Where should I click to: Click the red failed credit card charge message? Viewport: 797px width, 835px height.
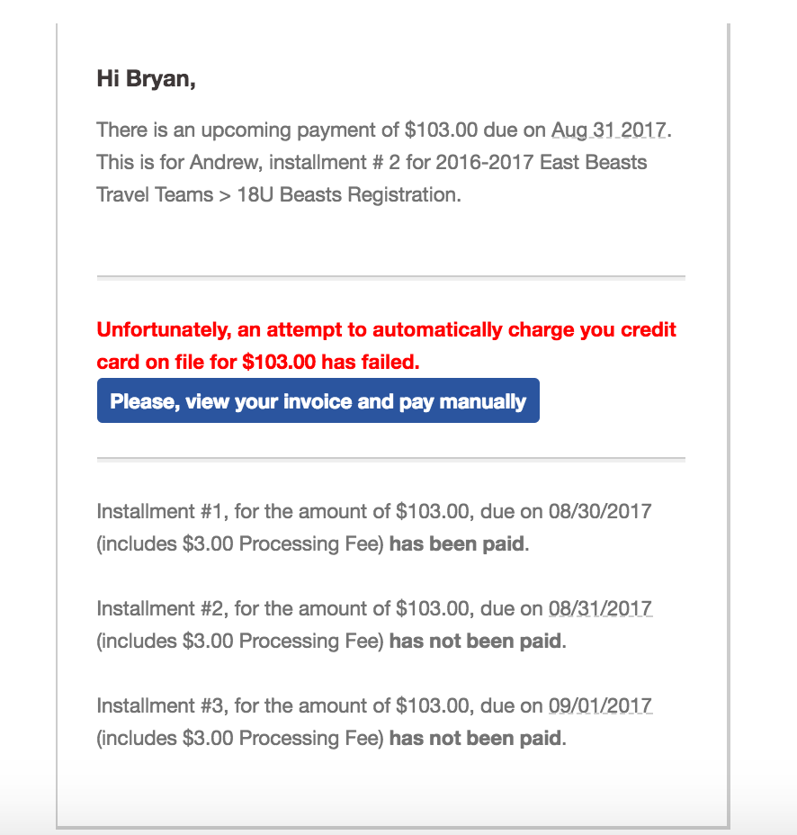click(x=386, y=346)
